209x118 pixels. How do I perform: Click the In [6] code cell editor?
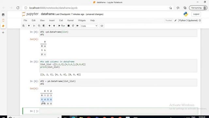(x=118, y=83)
